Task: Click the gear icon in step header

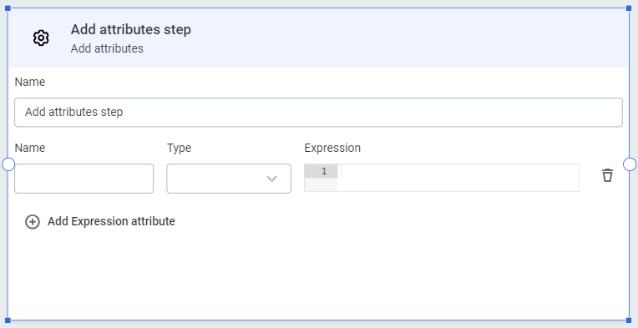Action: [41, 38]
